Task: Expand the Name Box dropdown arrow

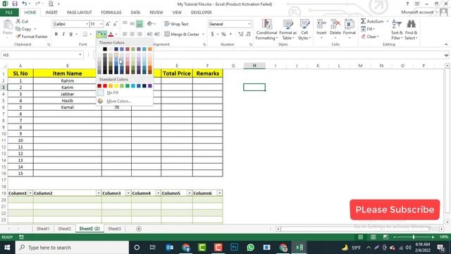Action: tap(80, 55)
